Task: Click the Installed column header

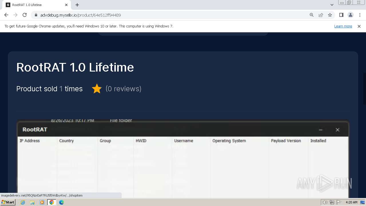Action: click(318, 141)
